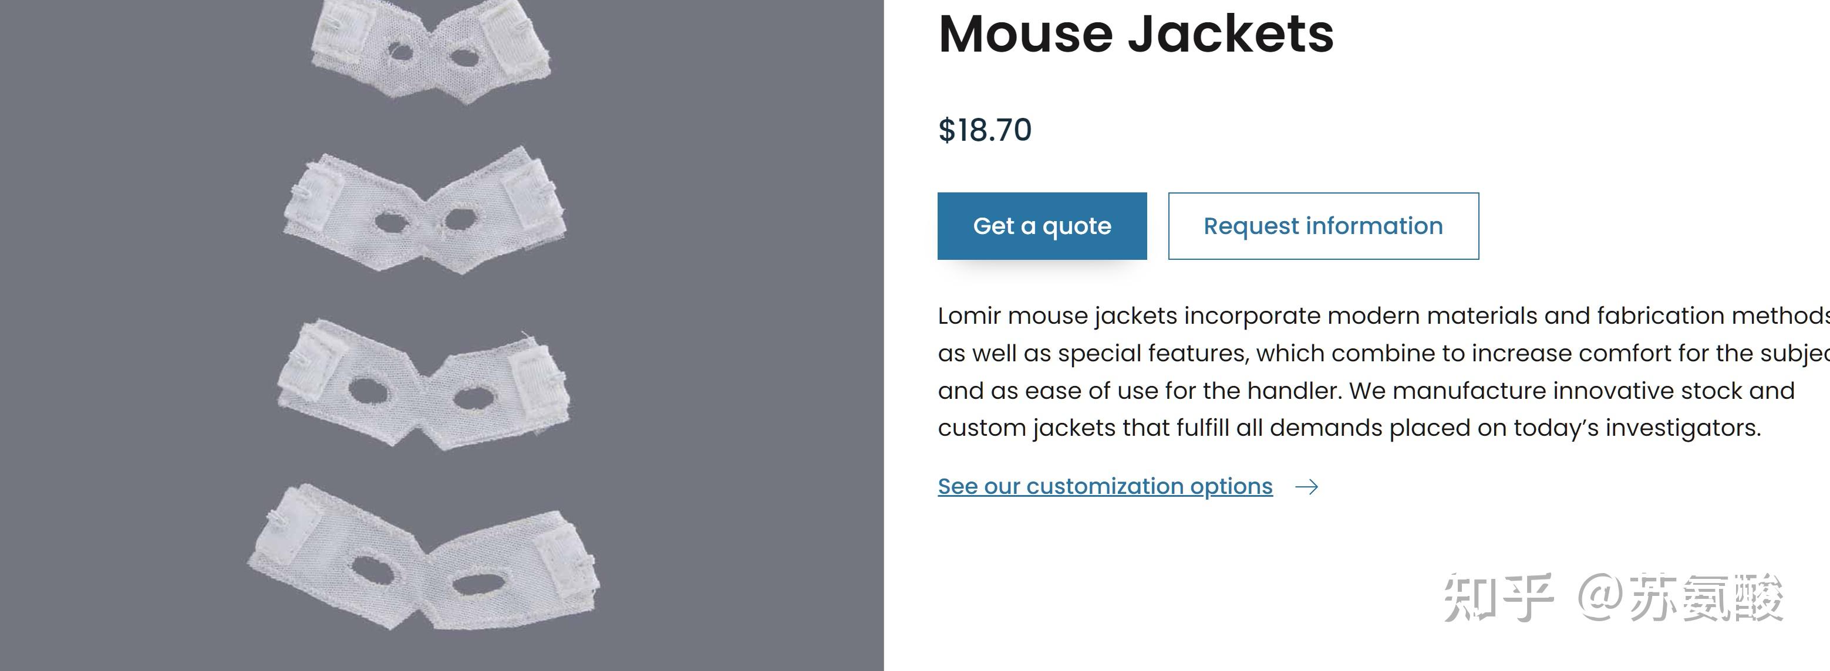This screenshot has width=1830, height=671.
Task: Click the arrow icon beside customization link
Action: [1306, 487]
